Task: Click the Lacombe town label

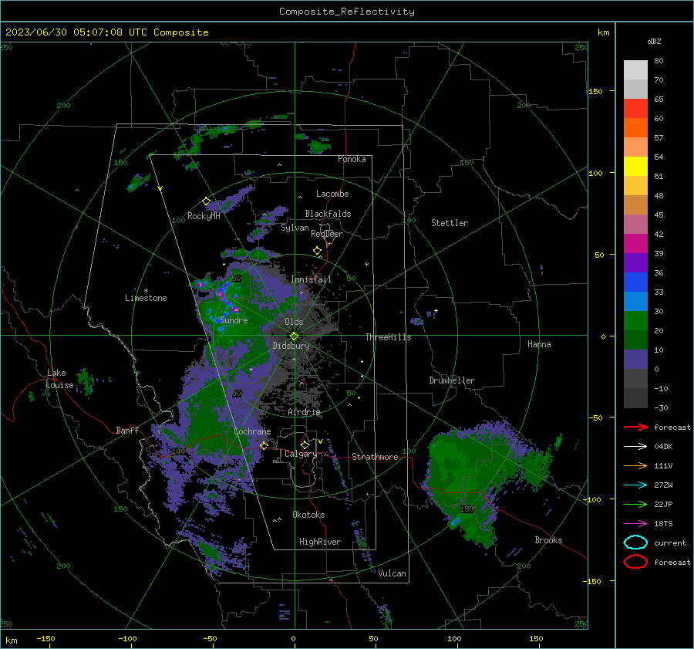Action: pyautogui.click(x=332, y=194)
